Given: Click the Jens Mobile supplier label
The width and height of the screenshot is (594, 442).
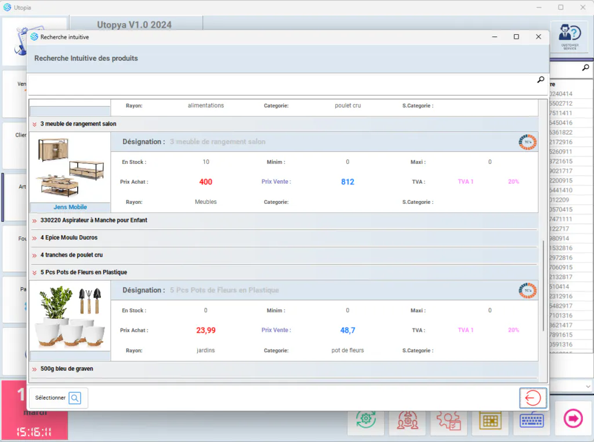Looking at the screenshot, I should point(70,207).
